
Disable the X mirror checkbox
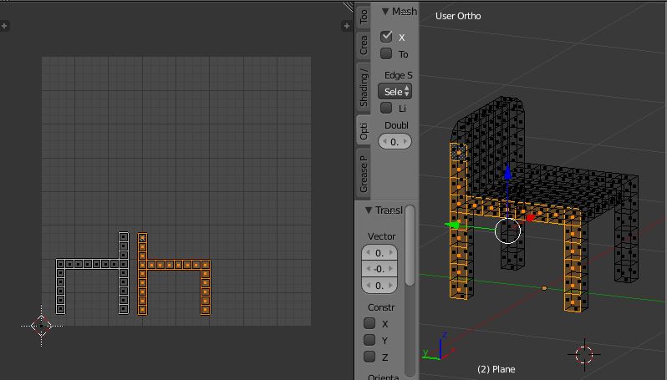tap(386, 37)
